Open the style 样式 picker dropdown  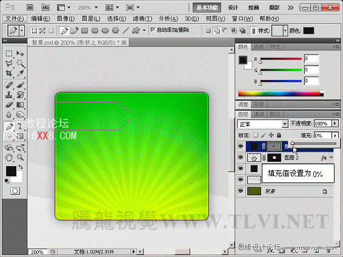[x=285, y=31]
